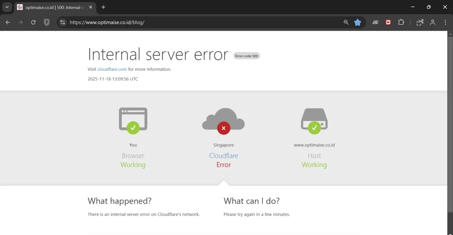Click Working status under Browser
The image size is (453, 235).
(133, 165)
